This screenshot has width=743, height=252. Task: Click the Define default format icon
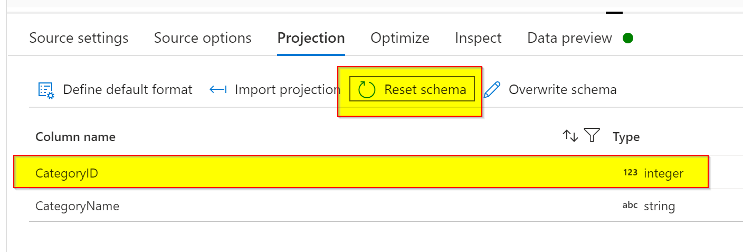(x=46, y=90)
